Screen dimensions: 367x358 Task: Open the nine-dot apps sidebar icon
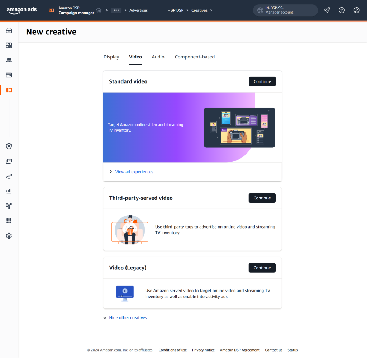point(9,221)
